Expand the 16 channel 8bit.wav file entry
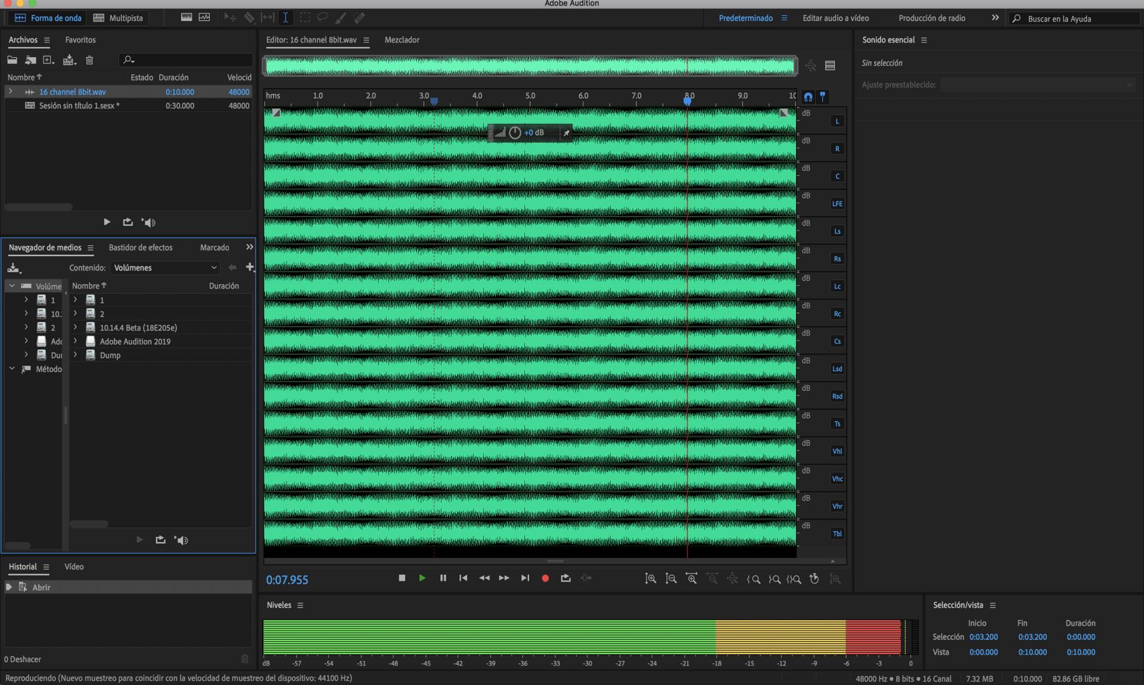This screenshot has width=1144, height=685. pos(10,92)
